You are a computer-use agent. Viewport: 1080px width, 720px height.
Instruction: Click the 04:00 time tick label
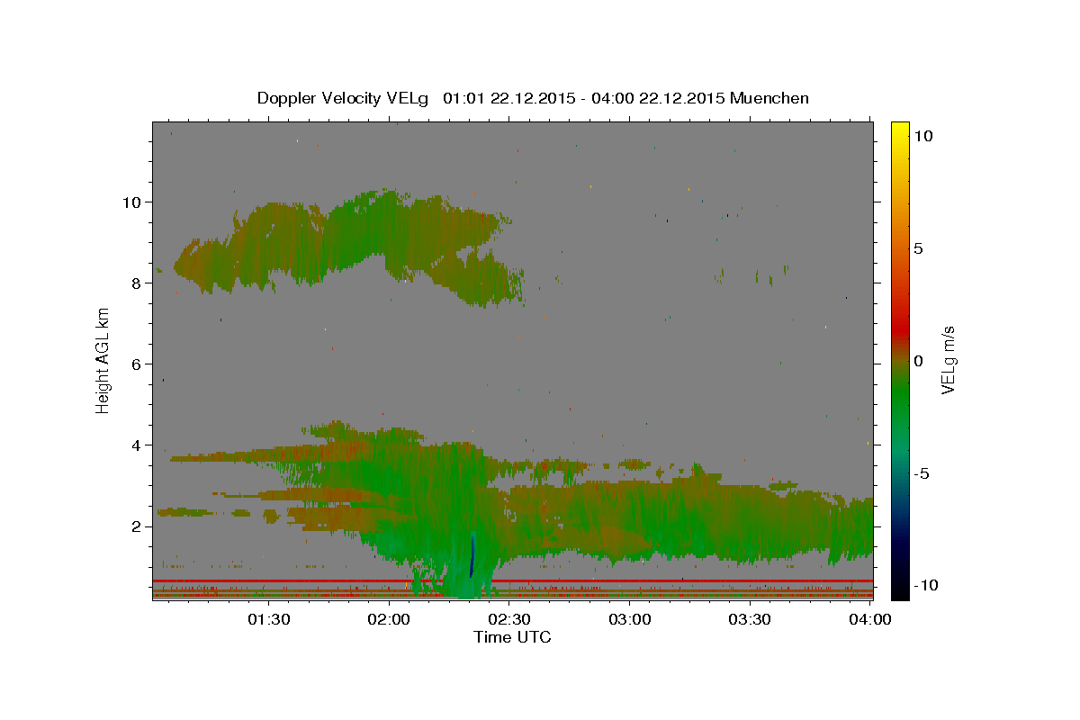pos(870,619)
